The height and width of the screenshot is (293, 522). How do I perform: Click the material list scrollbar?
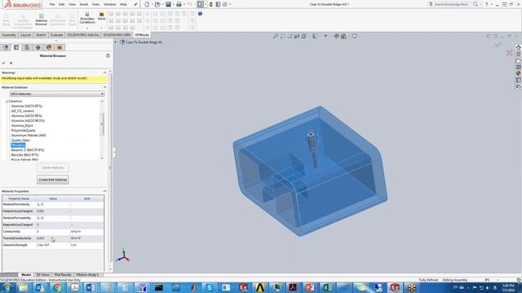[x=102, y=125]
